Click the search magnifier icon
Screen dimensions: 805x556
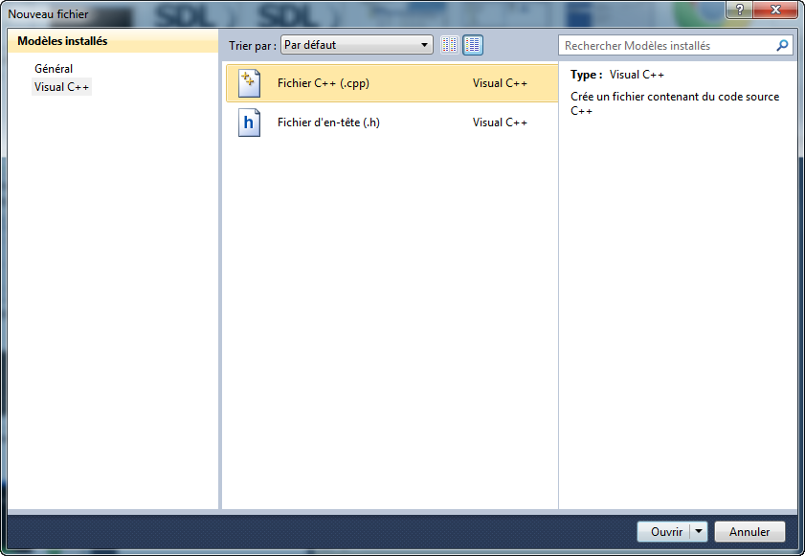782,46
